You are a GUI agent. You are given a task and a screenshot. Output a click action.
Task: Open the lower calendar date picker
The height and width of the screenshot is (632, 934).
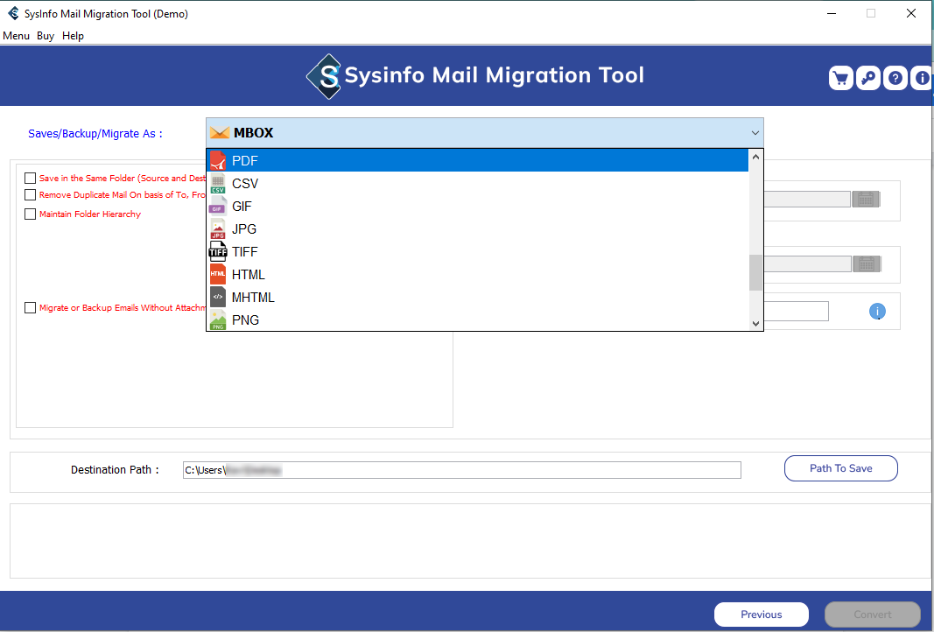tap(866, 264)
